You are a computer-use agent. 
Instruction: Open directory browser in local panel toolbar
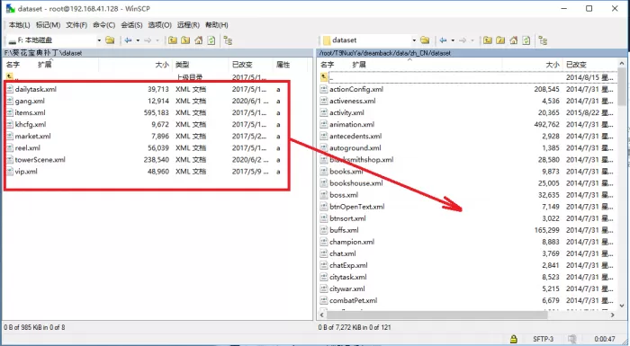click(x=110, y=40)
